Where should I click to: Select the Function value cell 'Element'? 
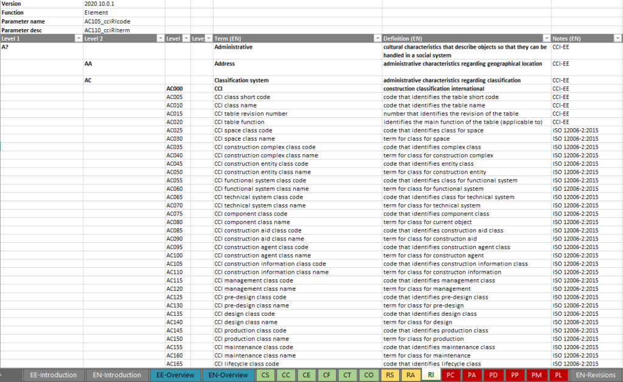click(124, 13)
